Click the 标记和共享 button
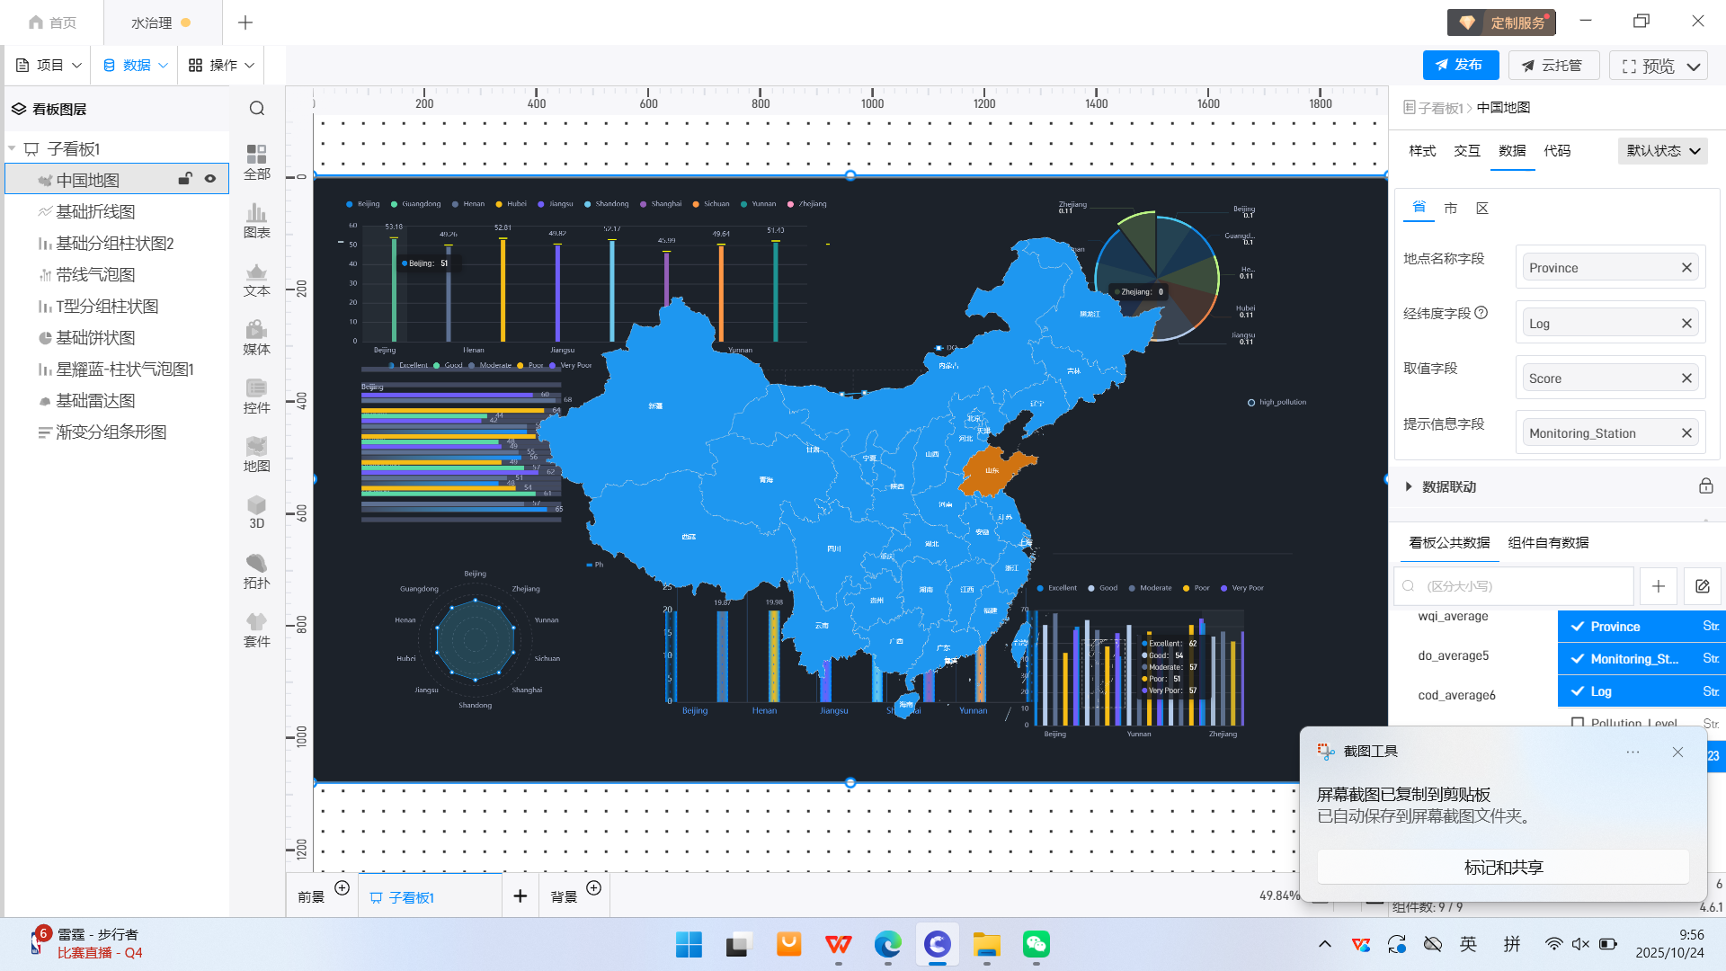This screenshot has width=1726, height=971. coord(1502,867)
